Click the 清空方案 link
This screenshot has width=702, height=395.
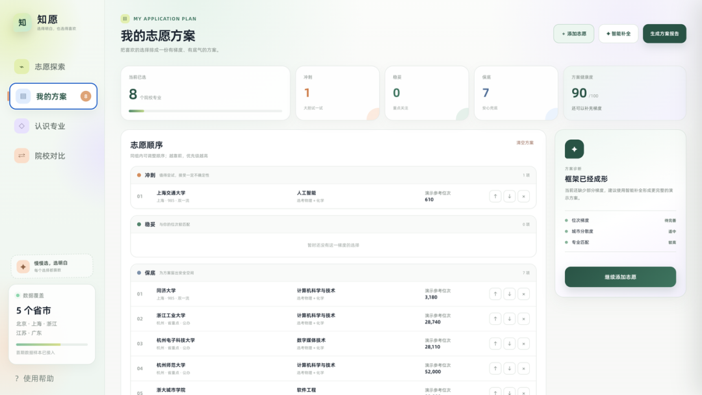pos(525,143)
